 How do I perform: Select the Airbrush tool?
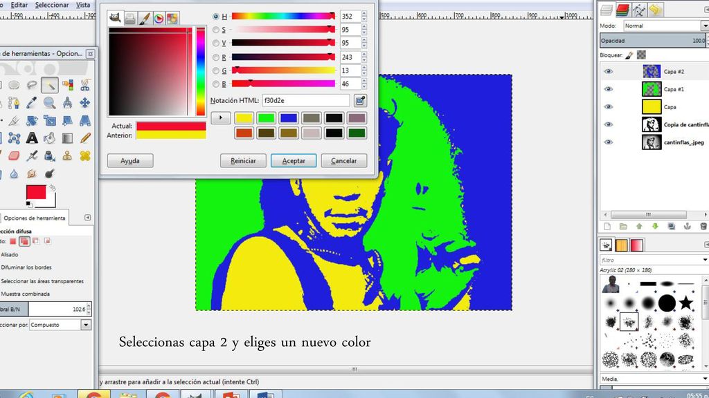point(32,156)
